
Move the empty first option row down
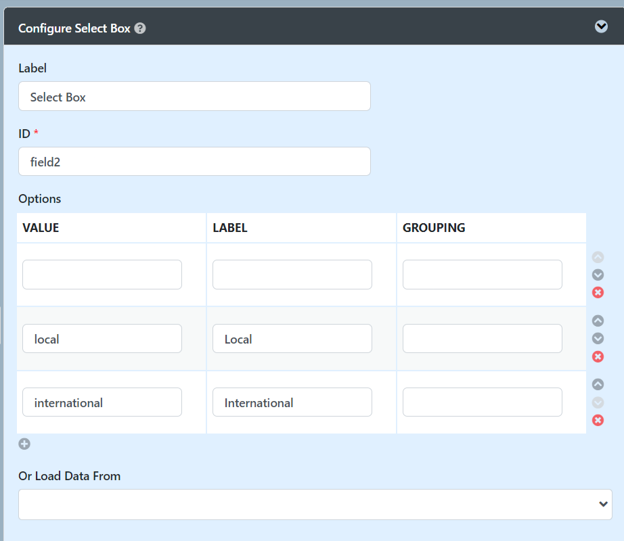pos(598,275)
